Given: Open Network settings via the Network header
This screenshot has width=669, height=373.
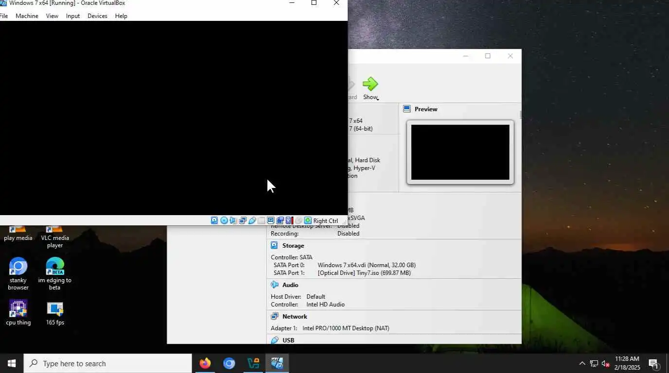Looking at the screenshot, I should click(x=295, y=317).
